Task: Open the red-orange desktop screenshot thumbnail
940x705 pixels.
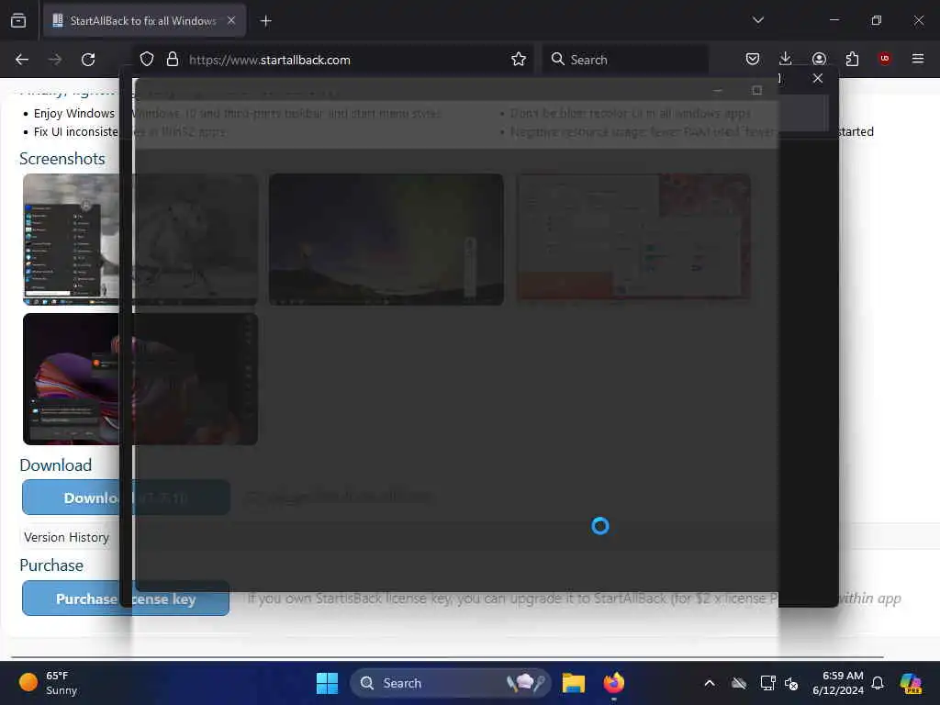Action: point(633,238)
